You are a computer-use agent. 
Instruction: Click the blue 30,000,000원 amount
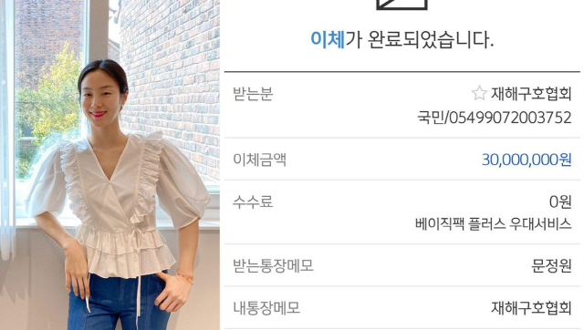527,160
